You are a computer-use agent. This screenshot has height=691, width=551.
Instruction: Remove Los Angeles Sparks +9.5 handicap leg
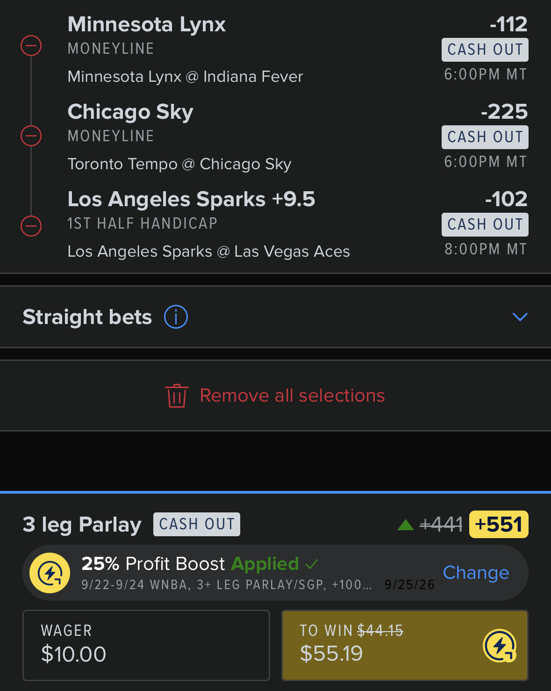(x=31, y=226)
